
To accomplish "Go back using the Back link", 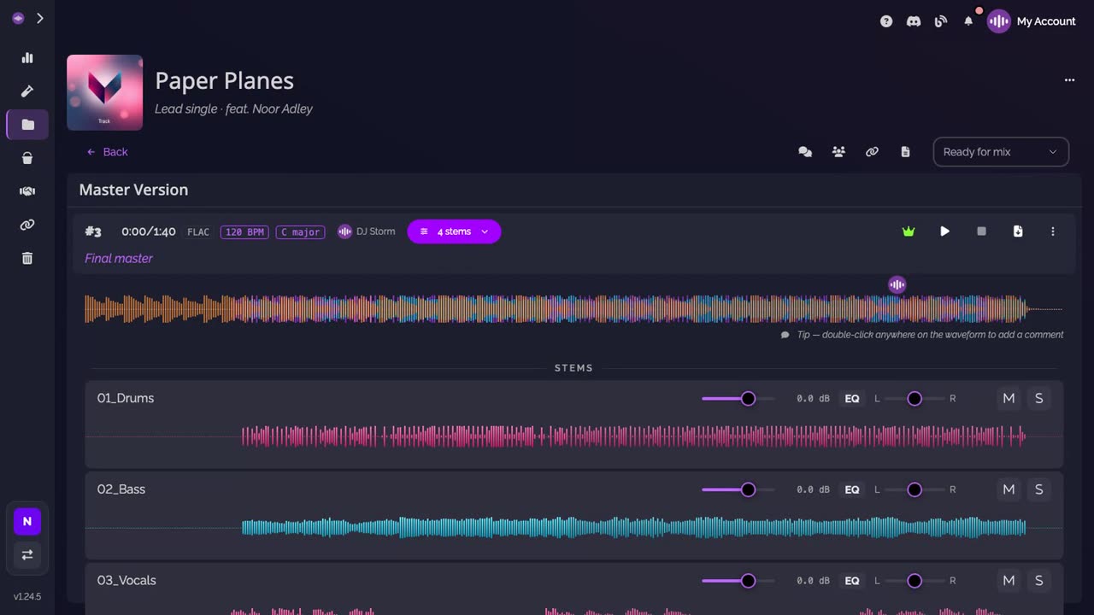I will tap(107, 152).
